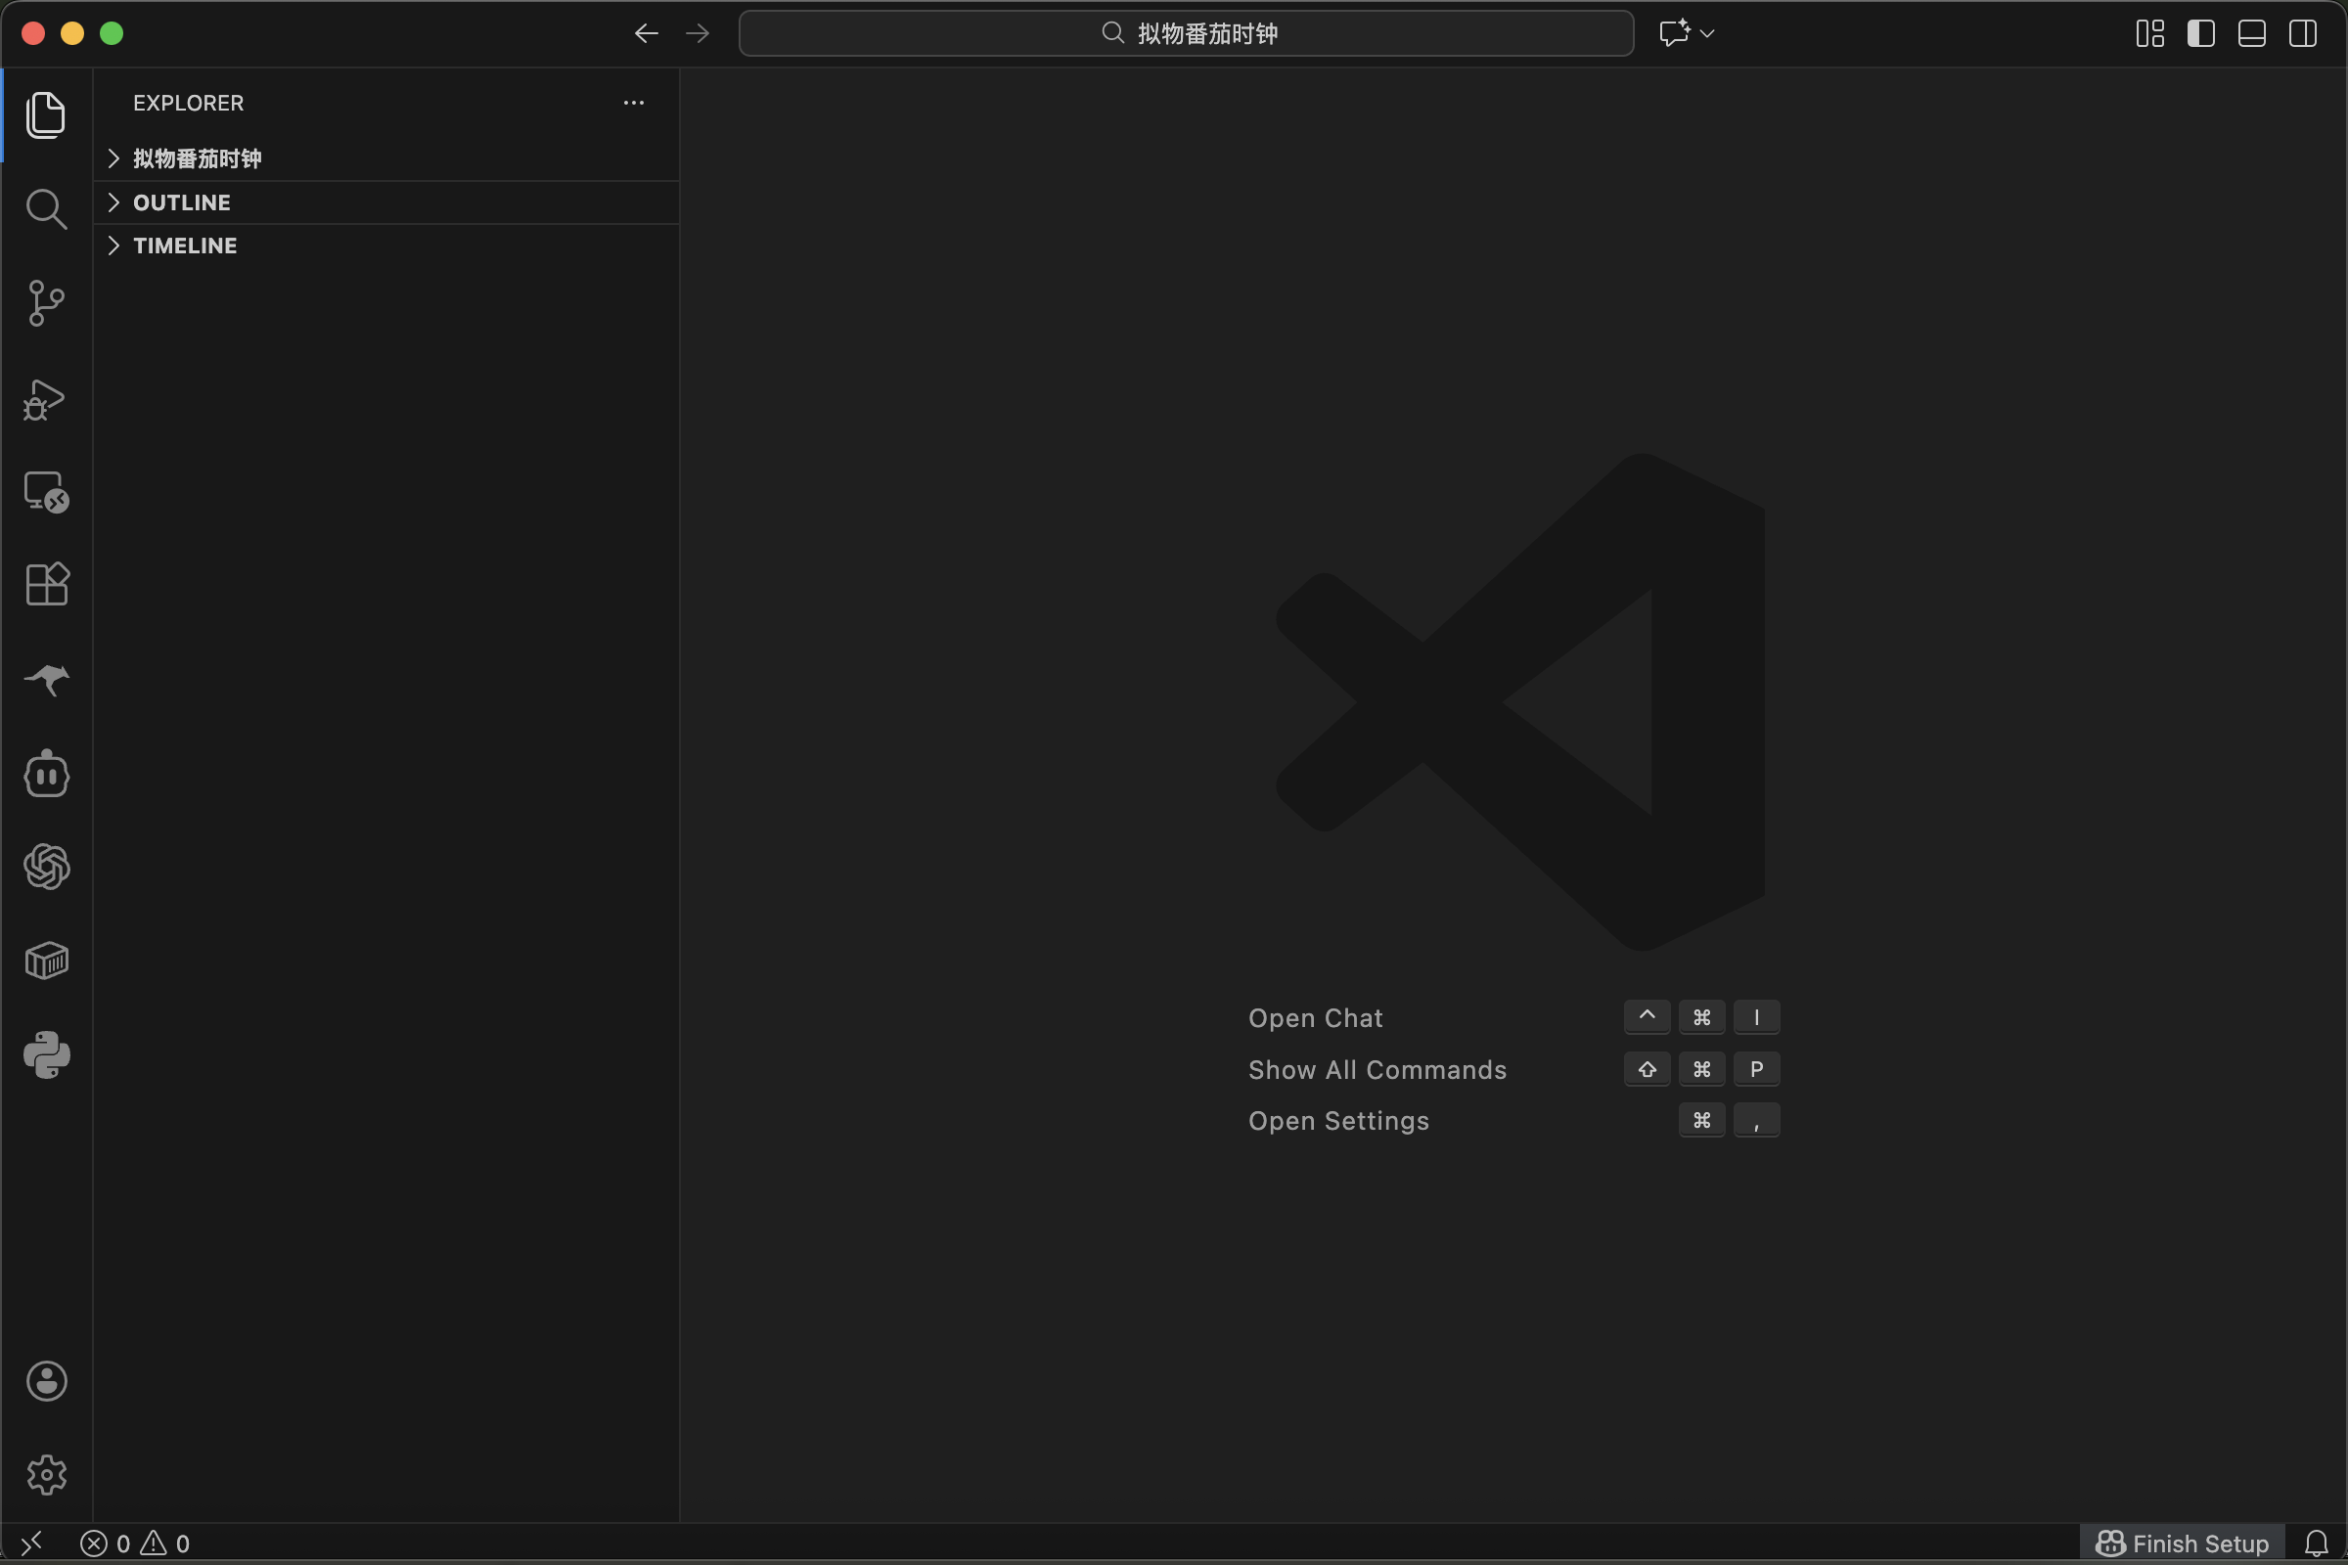The width and height of the screenshot is (2348, 1565).
Task: Open the chat dropdown arrow in title bar
Action: tap(1707, 33)
